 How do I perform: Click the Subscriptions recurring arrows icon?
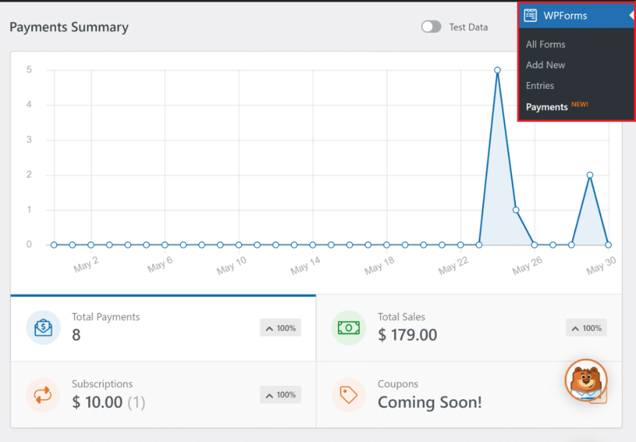43,395
